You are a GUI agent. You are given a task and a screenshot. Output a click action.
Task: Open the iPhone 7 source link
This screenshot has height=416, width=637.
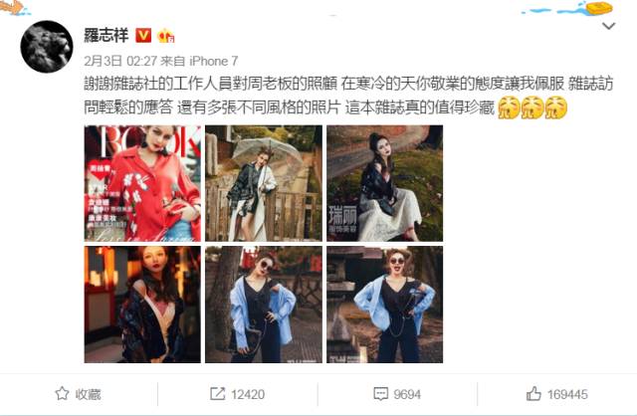[x=214, y=61]
